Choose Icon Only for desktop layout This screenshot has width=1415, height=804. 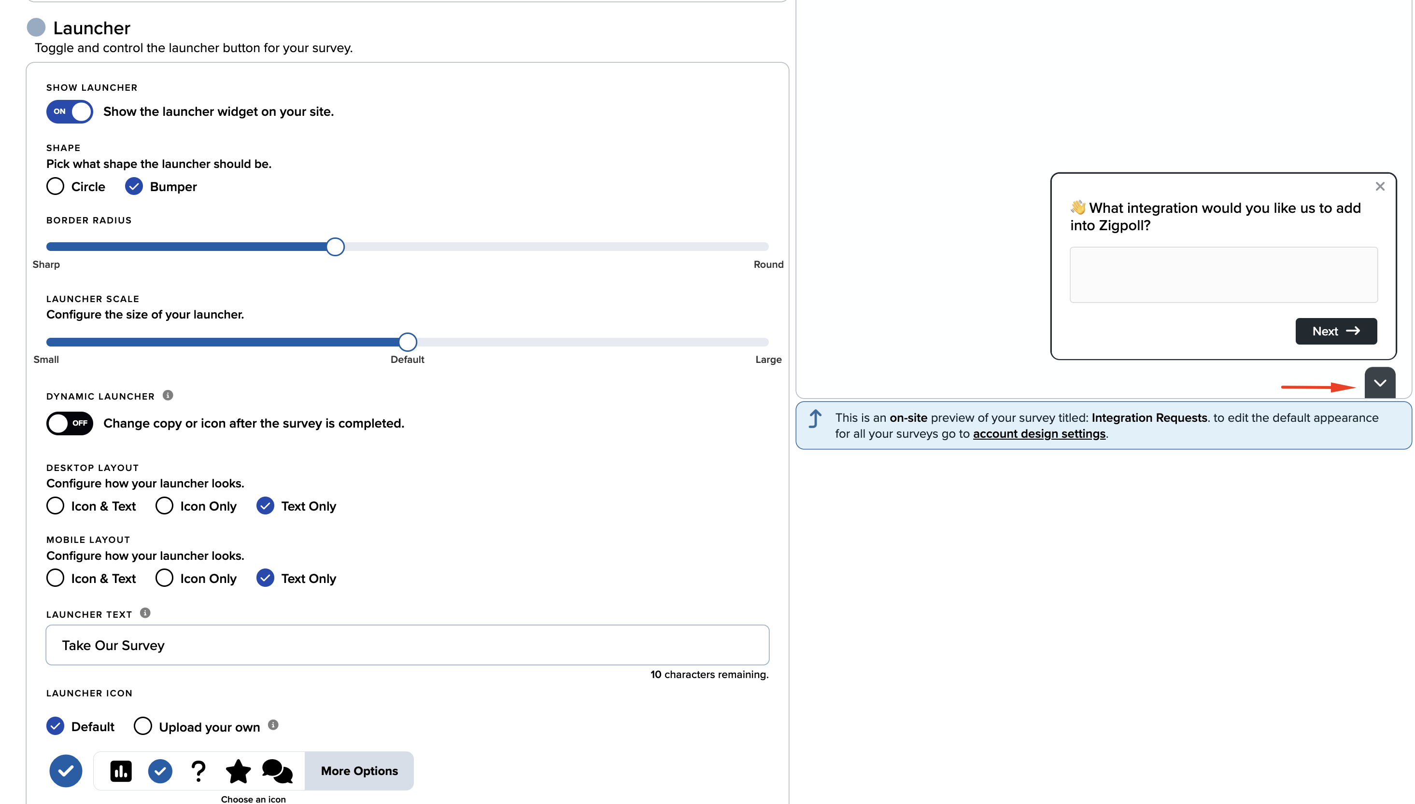pyautogui.click(x=164, y=506)
